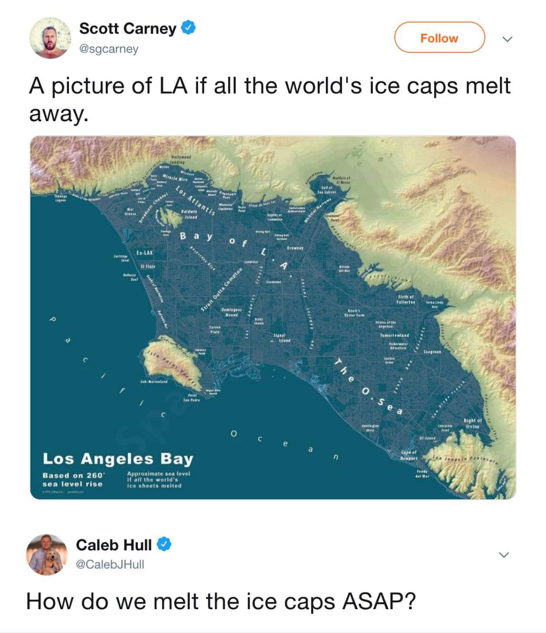The width and height of the screenshot is (546, 633).
Task: Click the "Ex-LAX" label on the map
Action: tap(144, 253)
